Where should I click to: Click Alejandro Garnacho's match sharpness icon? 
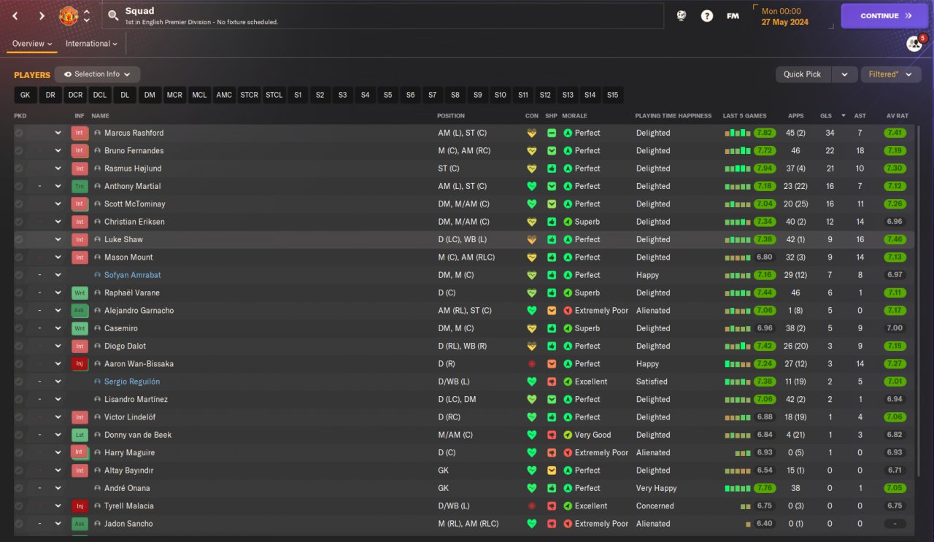click(x=552, y=310)
